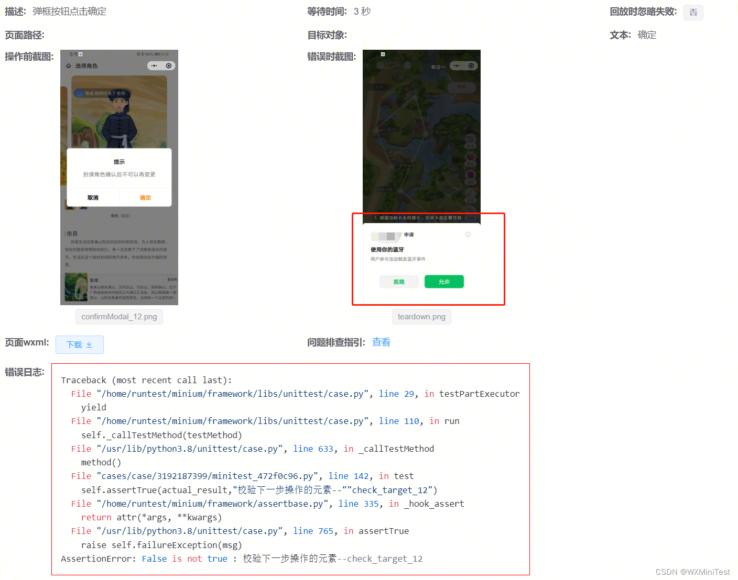Click 跳过>> in the error screenshot
This screenshot has height=580, width=738.
tap(438, 67)
